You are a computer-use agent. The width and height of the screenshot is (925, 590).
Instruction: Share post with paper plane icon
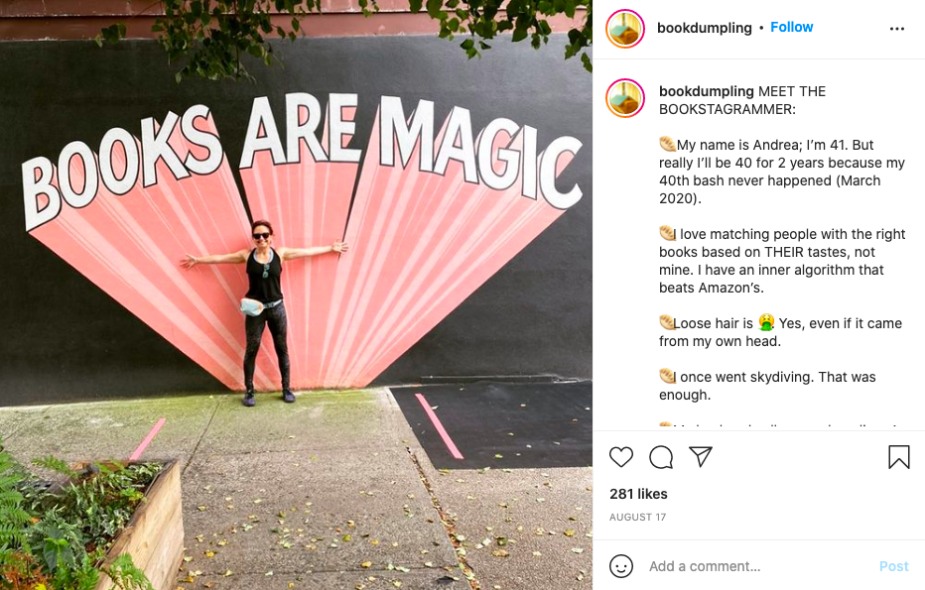click(x=701, y=457)
